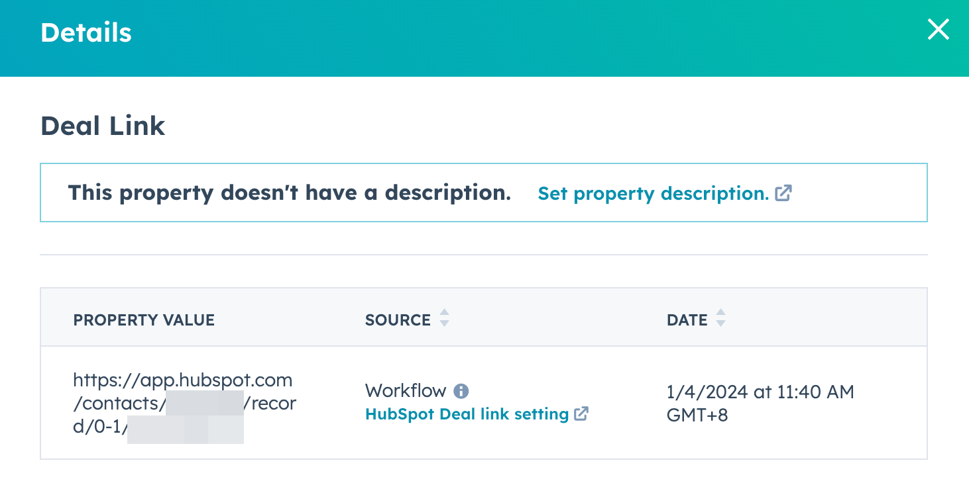Open the Workflow info tooltip icon
The image size is (969, 479).
pyautogui.click(x=463, y=390)
